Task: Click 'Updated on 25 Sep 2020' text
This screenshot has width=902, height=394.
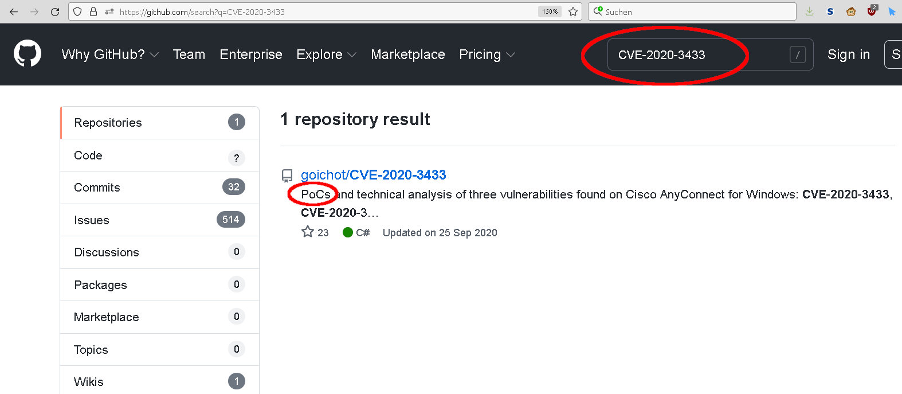Action: 440,233
